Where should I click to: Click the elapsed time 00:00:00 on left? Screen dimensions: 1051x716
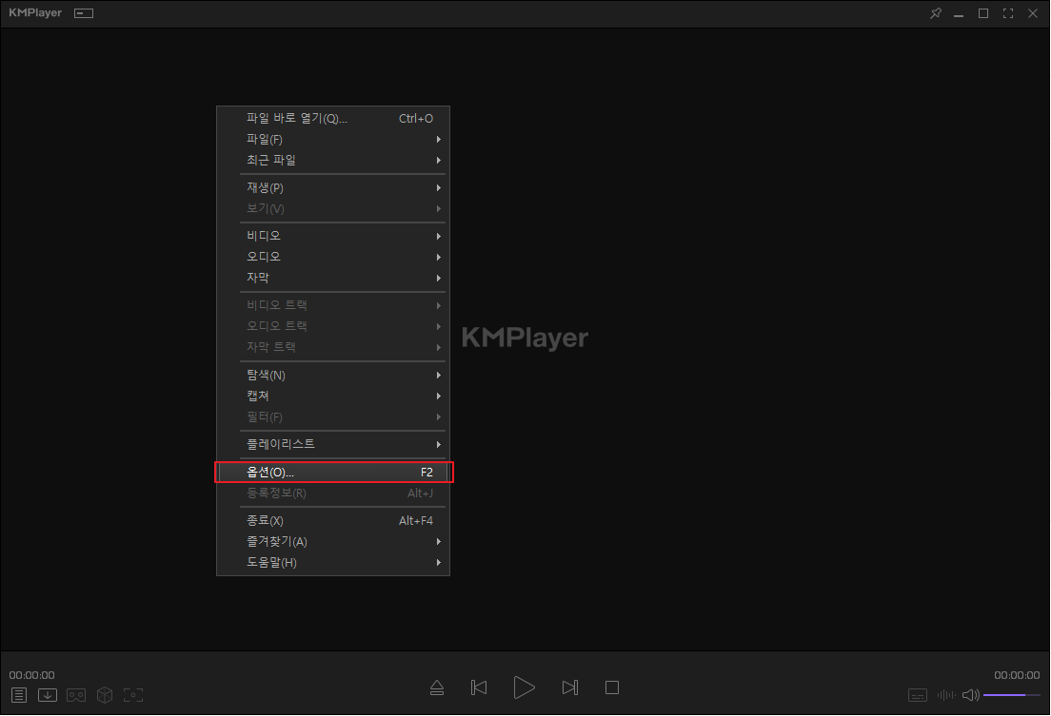click(31, 675)
